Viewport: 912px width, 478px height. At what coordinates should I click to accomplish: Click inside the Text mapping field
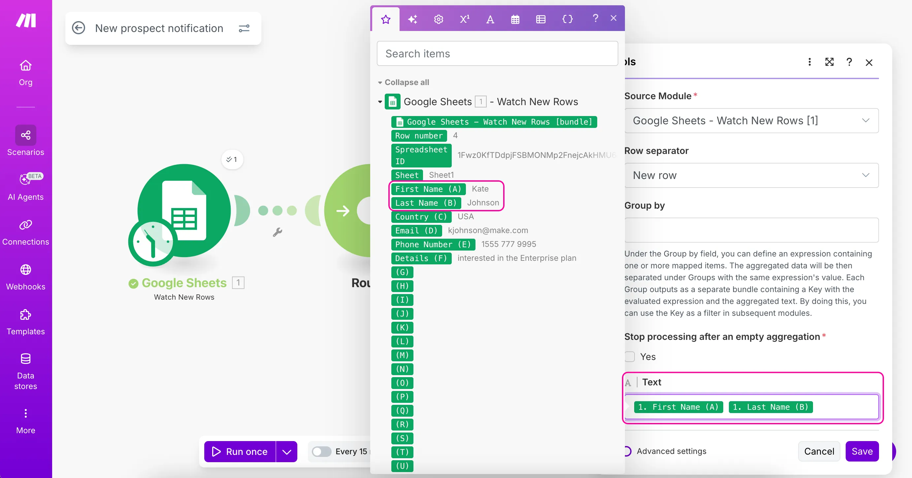[x=751, y=407]
